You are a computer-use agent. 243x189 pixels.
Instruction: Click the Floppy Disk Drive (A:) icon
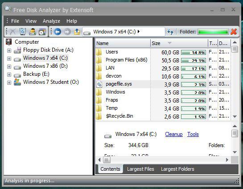pyautogui.click(x=17, y=50)
